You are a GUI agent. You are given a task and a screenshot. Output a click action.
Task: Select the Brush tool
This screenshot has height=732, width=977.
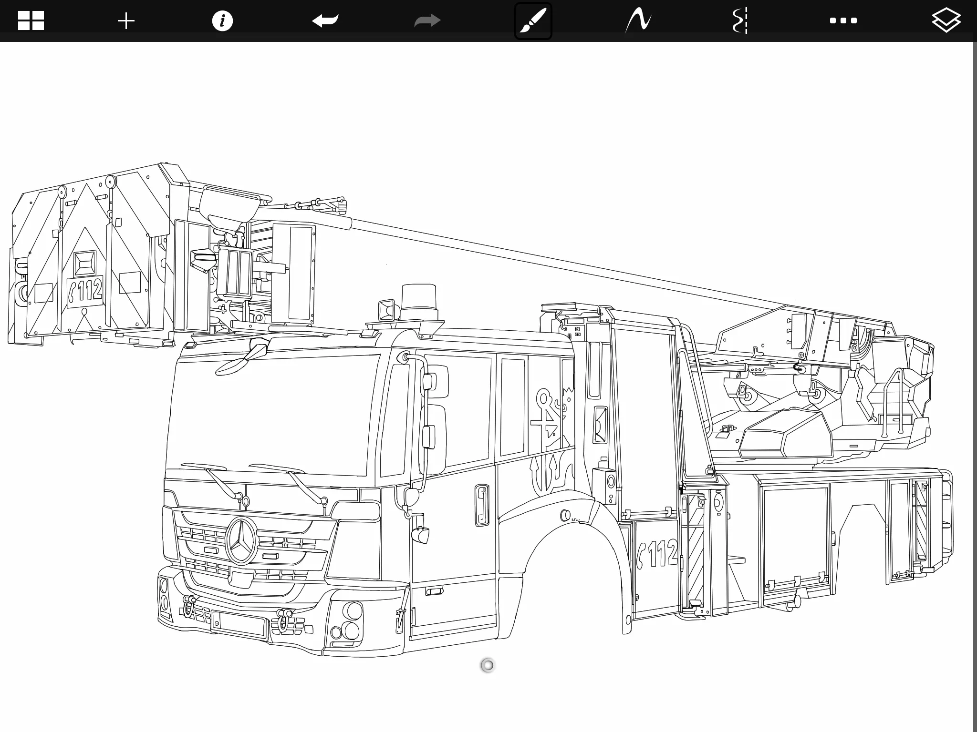point(533,21)
